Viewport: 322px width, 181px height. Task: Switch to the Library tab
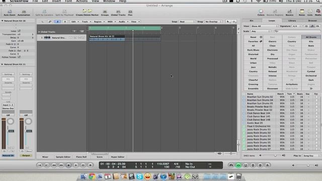click(x=292, y=21)
